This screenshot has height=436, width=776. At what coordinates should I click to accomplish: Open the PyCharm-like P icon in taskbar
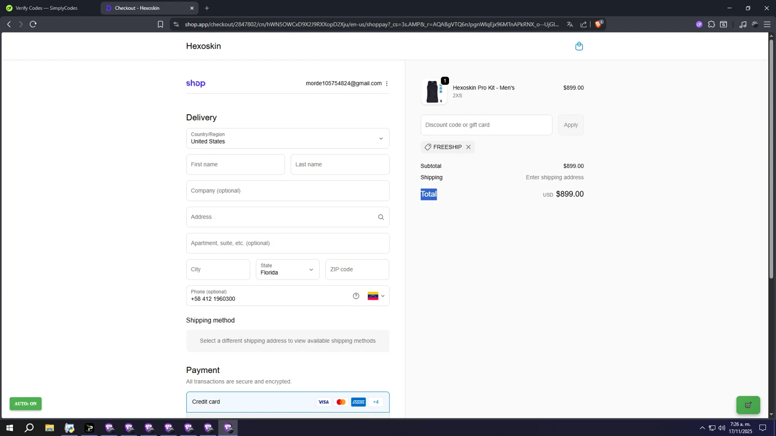tap(89, 428)
